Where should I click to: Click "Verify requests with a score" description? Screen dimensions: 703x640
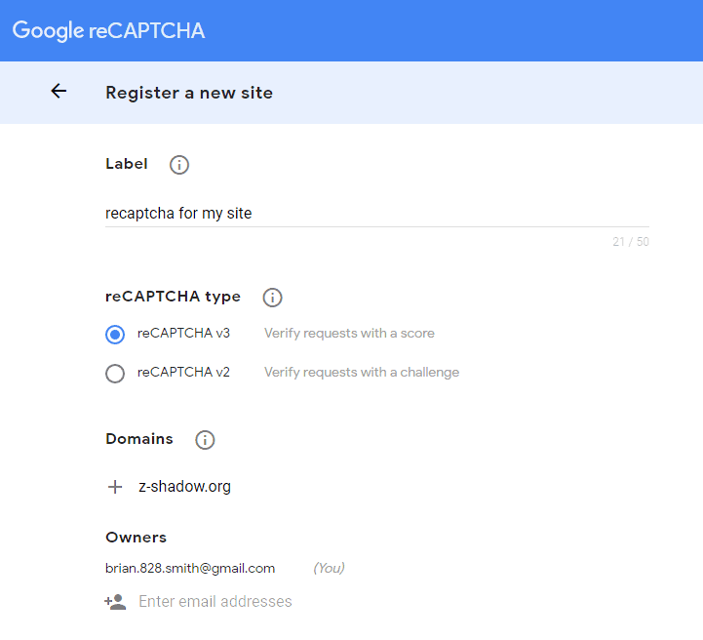pos(349,334)
